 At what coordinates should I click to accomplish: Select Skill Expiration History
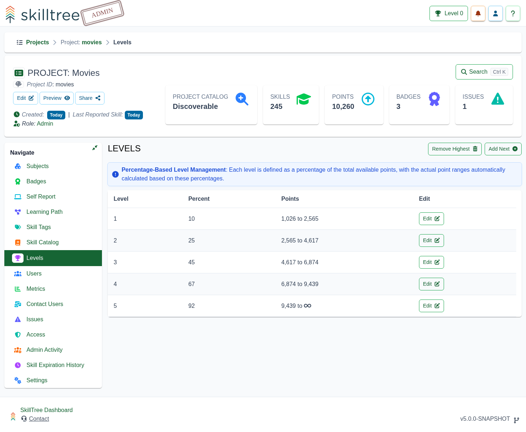click(x=53, y=365)
